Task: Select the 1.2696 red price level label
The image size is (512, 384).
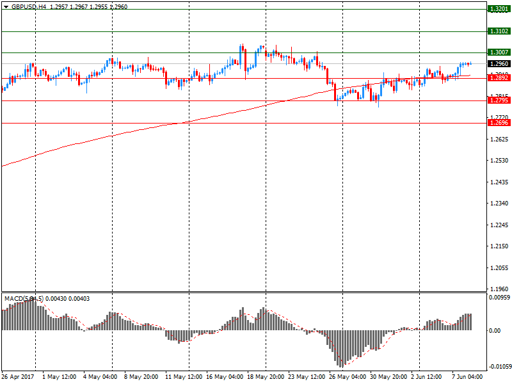Action: click(x=499, y=123)
